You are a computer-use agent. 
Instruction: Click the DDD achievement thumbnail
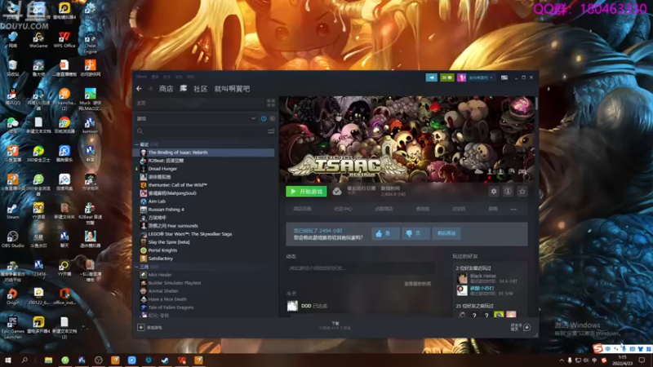click(x=292, y=306)
